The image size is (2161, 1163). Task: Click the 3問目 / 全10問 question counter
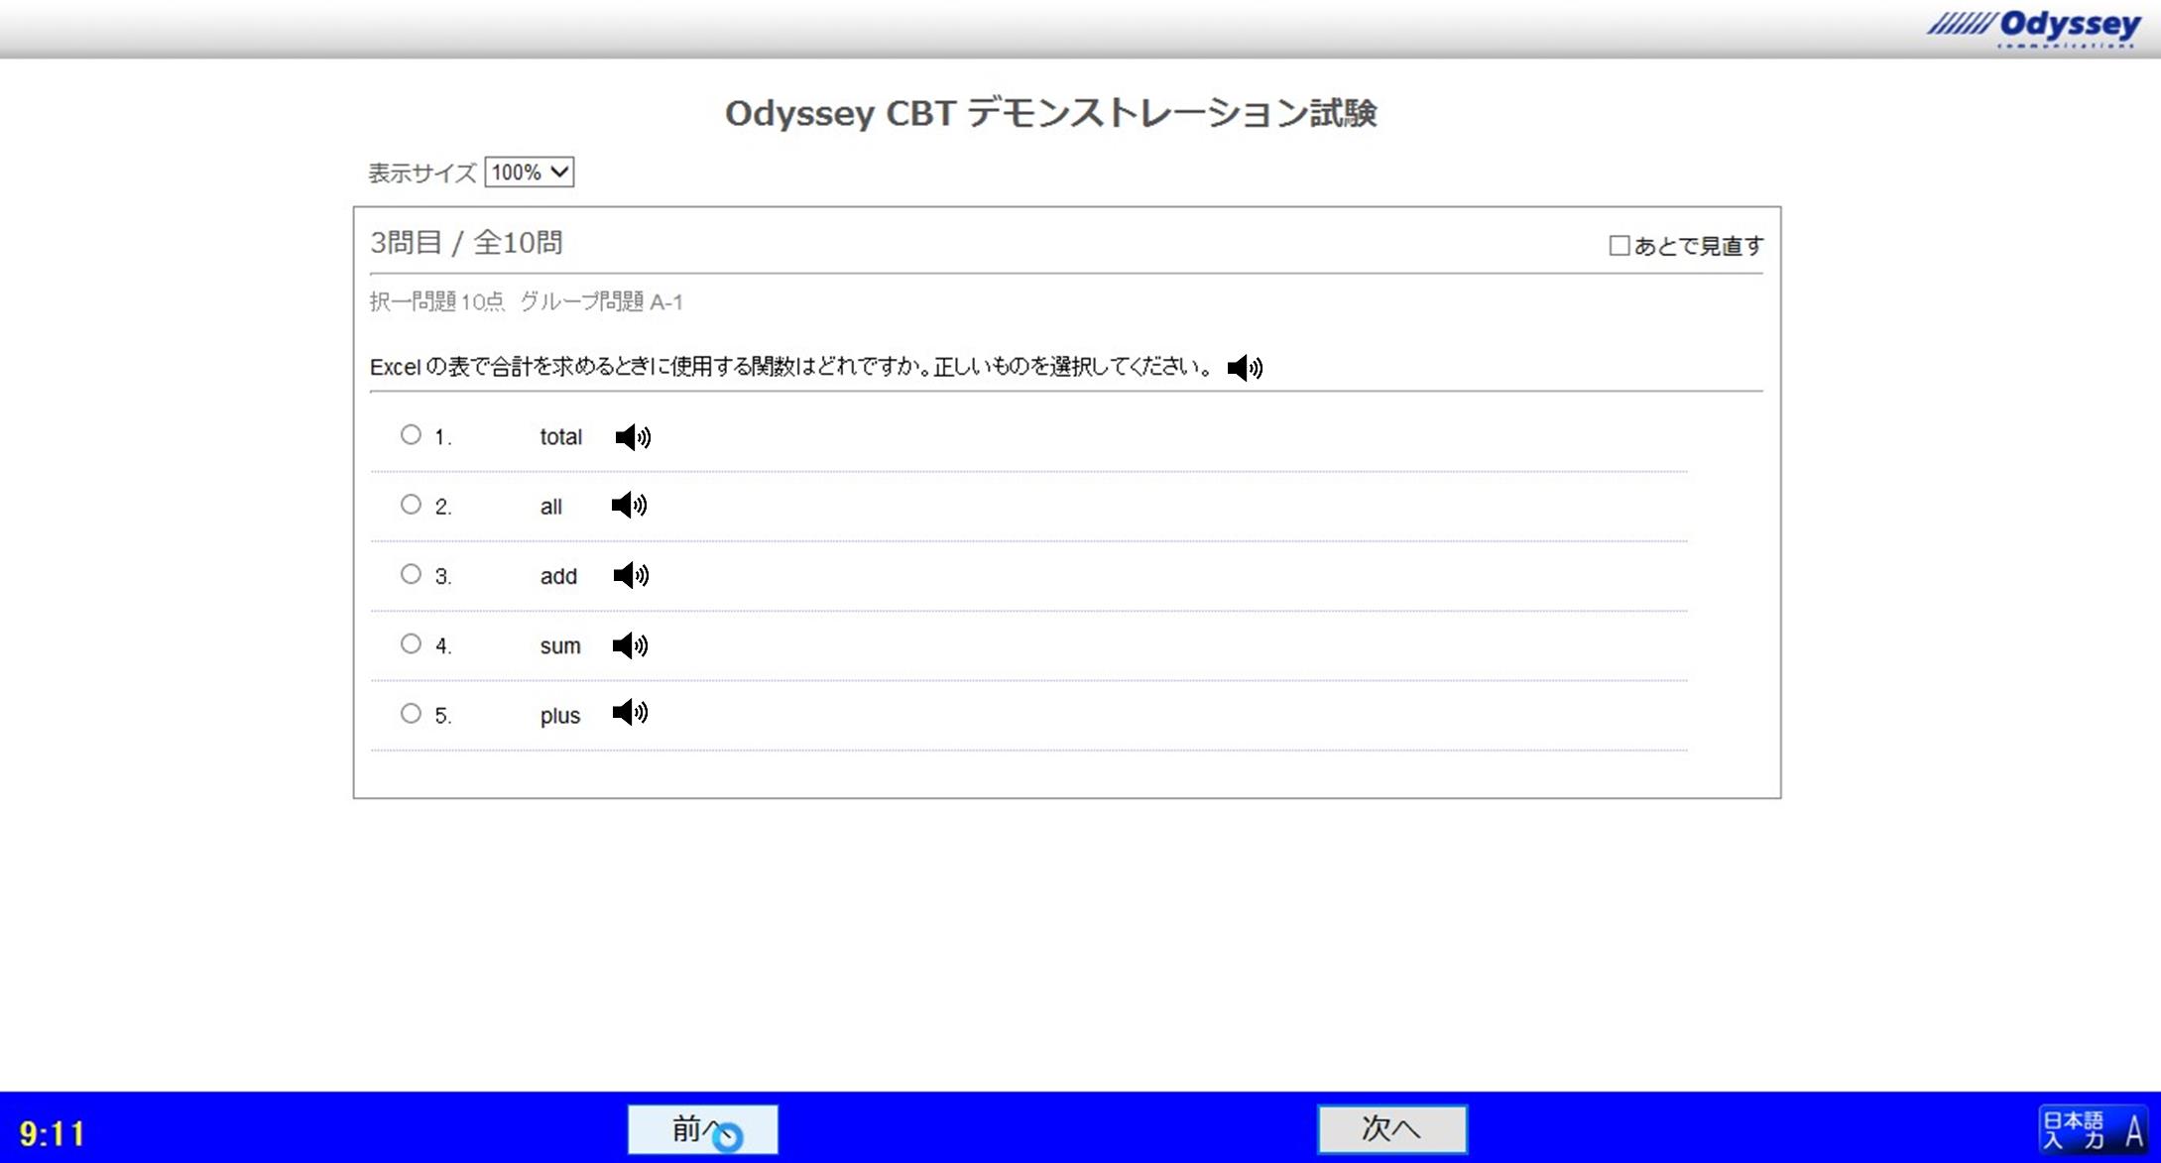466,243
